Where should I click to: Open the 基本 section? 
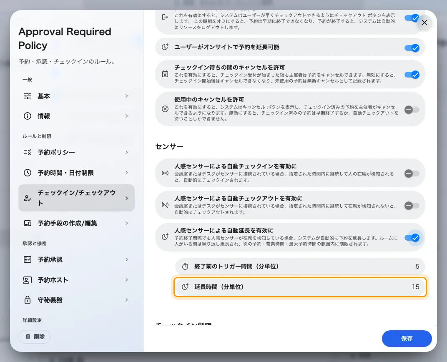pyautogui.click(x=76, y=96)
